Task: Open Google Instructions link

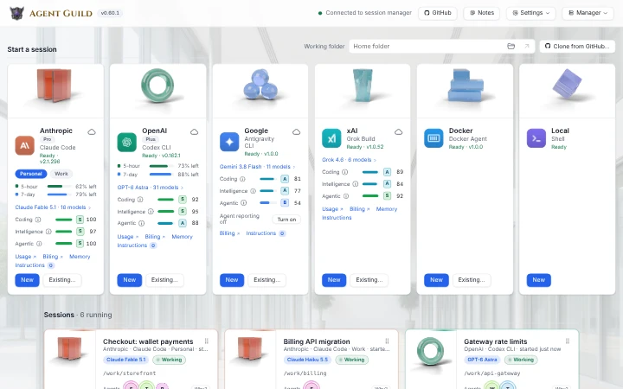Action: point(266,233)
